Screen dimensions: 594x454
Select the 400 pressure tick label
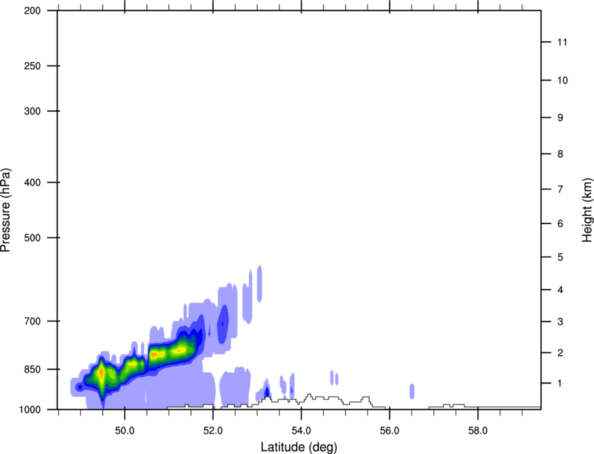[x=32, y=182]
